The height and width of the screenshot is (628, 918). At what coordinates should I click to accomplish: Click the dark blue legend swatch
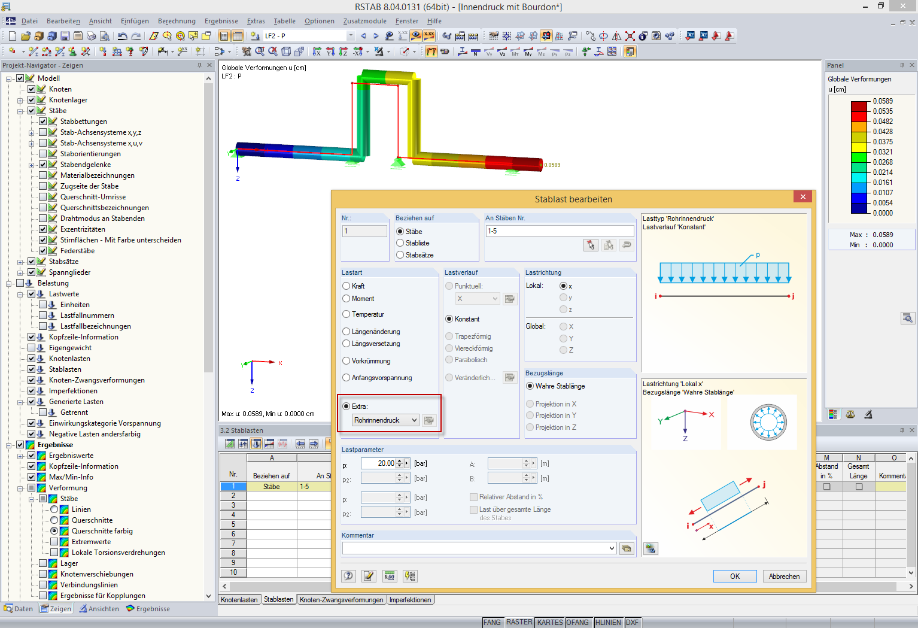click(859, 208)
